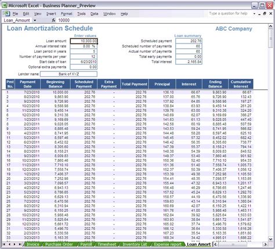
Task: Open the Data menu
Action: coord(94,14)
